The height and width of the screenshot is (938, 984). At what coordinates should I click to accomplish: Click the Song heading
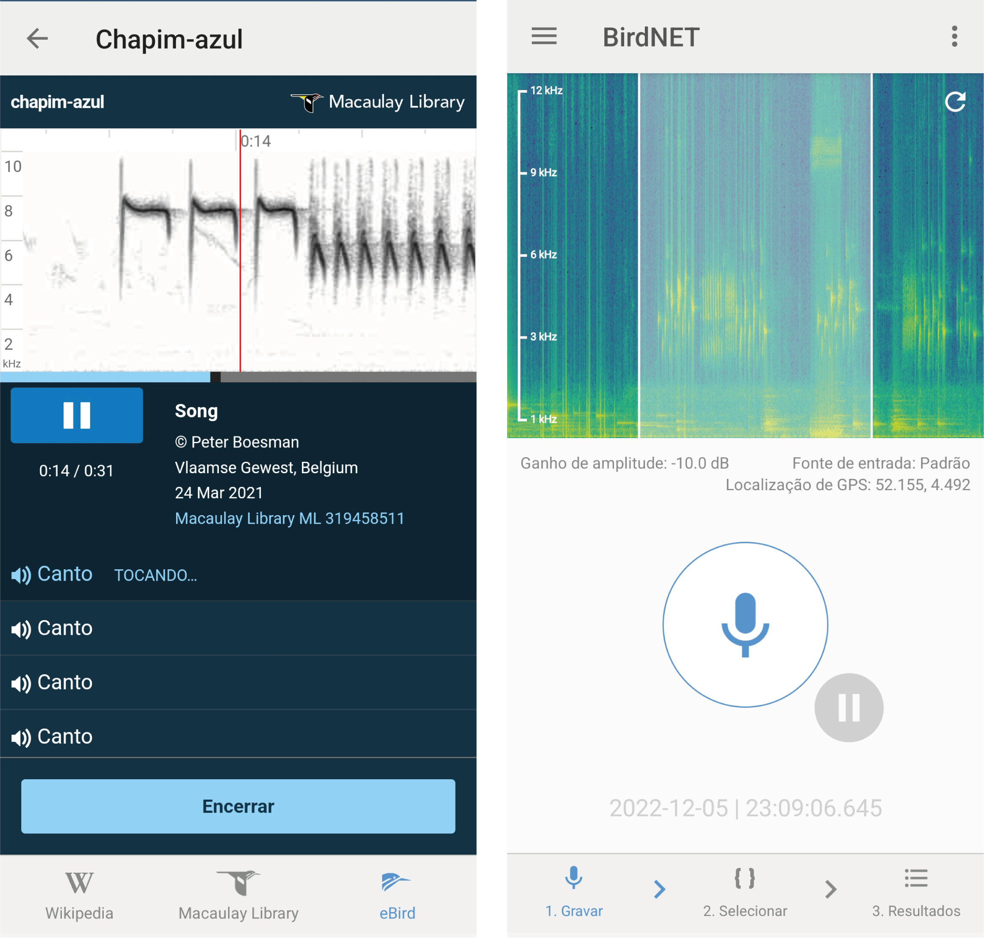pyautogui.click(x=196, y=411)
